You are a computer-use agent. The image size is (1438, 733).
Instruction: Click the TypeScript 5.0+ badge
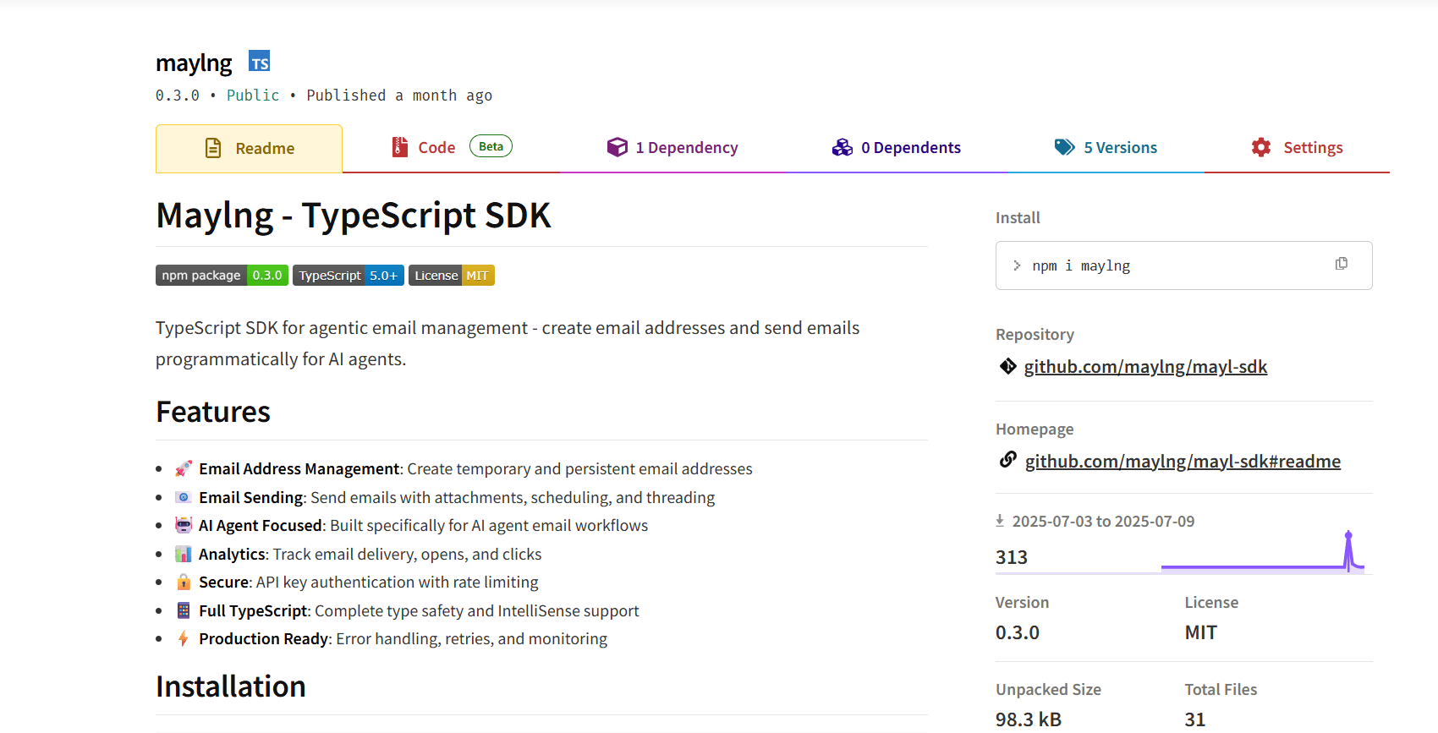point(348,276)
